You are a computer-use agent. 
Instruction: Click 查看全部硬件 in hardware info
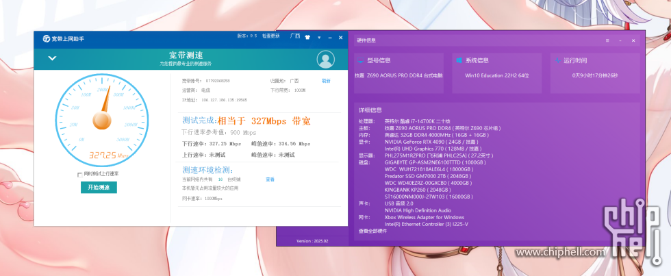click(x=372, y=231)
